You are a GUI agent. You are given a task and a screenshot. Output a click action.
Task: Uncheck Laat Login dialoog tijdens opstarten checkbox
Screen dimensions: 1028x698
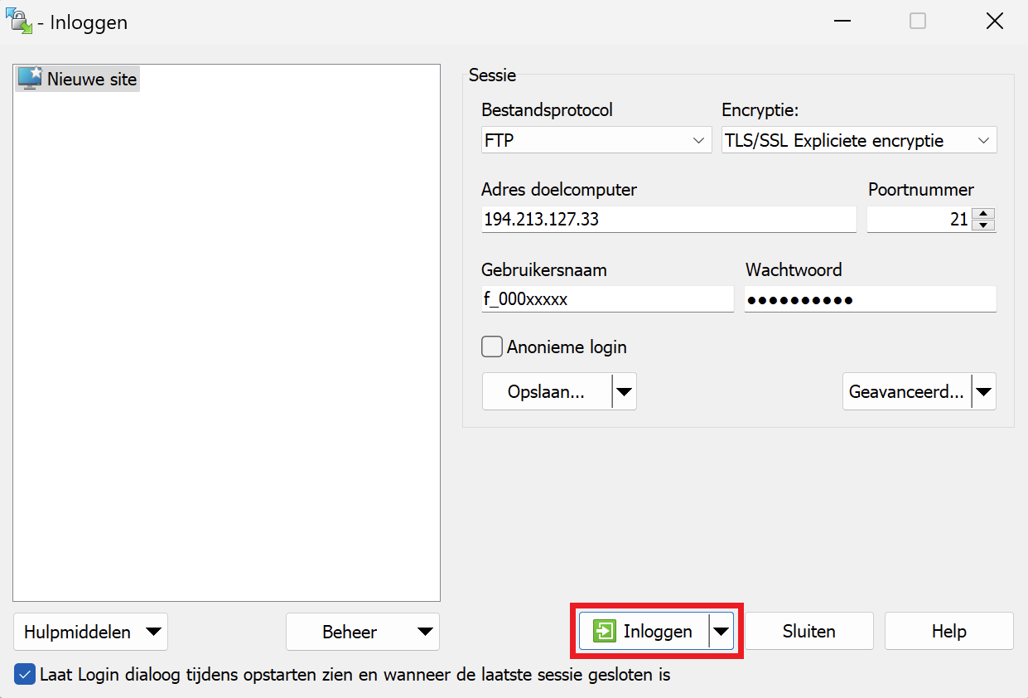[25, 675]
